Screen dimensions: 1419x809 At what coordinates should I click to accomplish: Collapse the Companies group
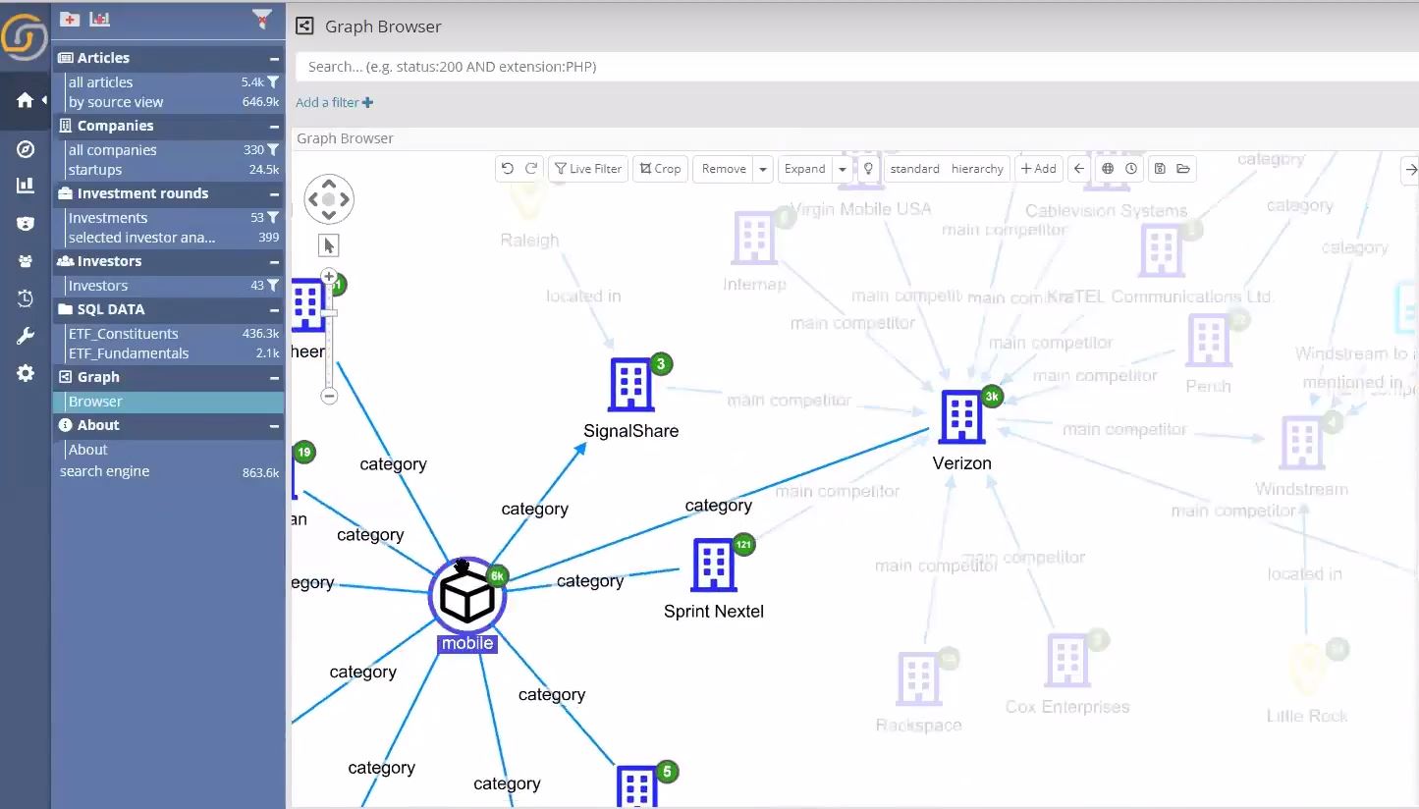tap(274, 126)
